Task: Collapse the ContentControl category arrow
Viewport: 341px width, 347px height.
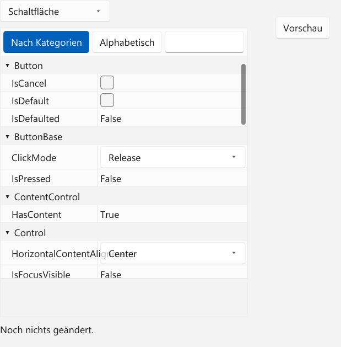Action: coord(8,197)
